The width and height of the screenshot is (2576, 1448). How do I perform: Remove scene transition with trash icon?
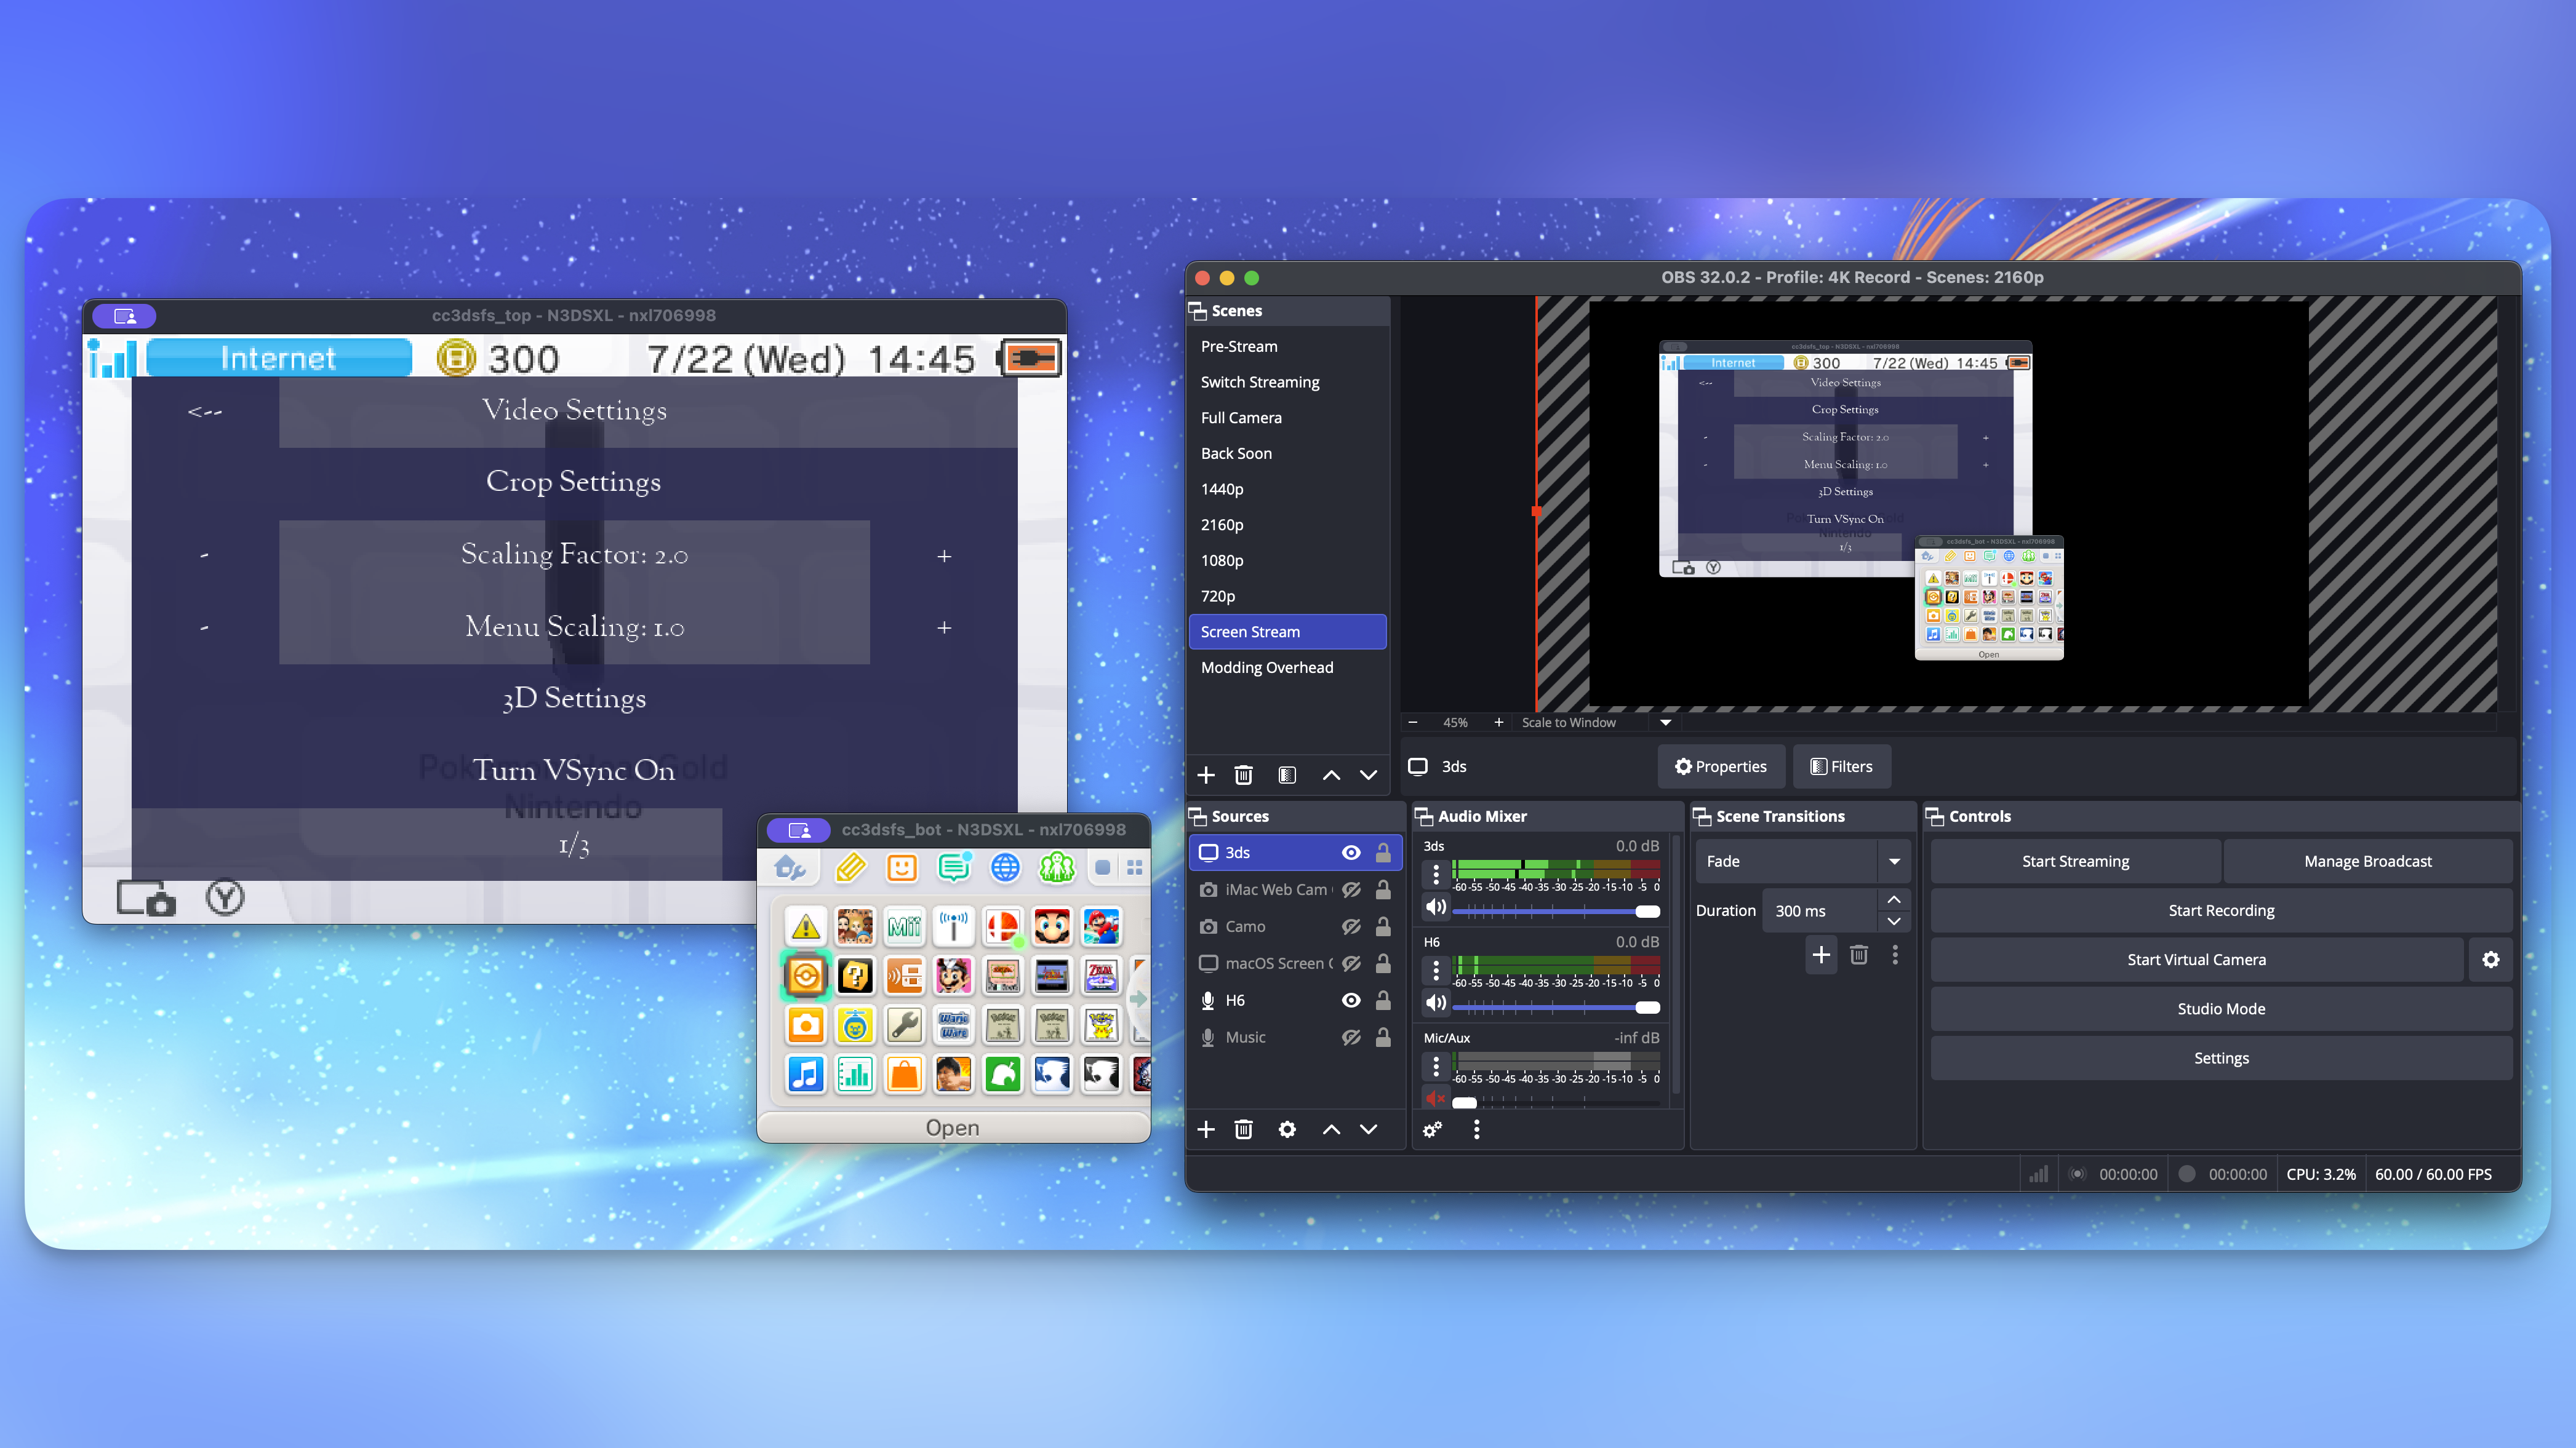[x=1859, y=955]
